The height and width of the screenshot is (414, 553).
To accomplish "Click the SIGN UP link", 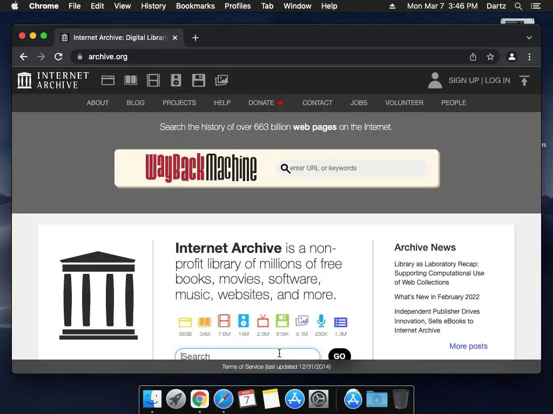I will coord(463,80).
